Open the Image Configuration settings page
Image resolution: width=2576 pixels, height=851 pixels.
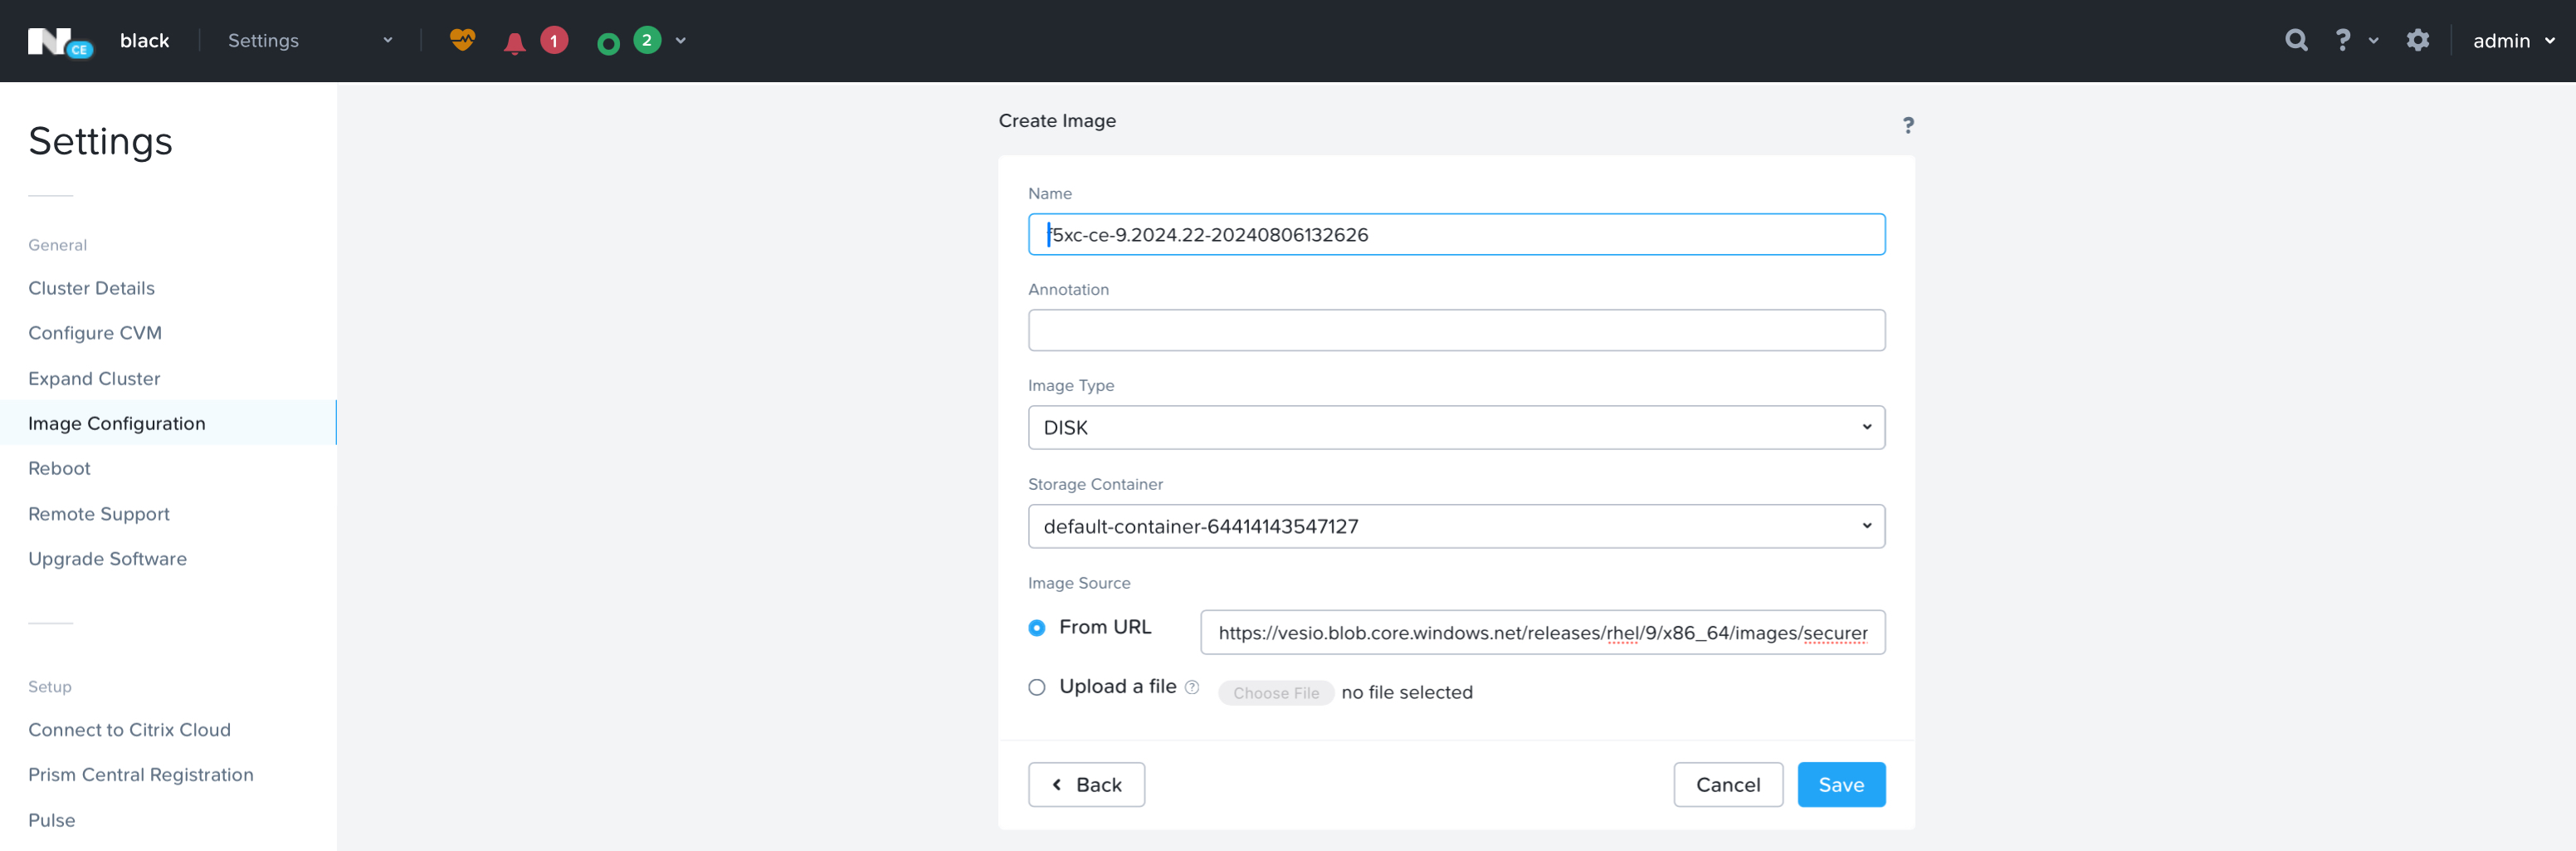tap(117, 423)
